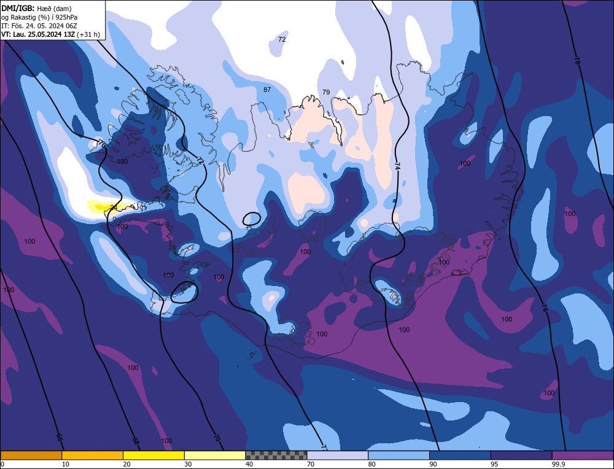Select the orange 10–20 legend swatch

93,455
